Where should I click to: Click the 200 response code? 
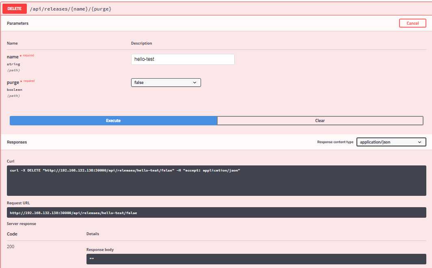tap(11, 247)
